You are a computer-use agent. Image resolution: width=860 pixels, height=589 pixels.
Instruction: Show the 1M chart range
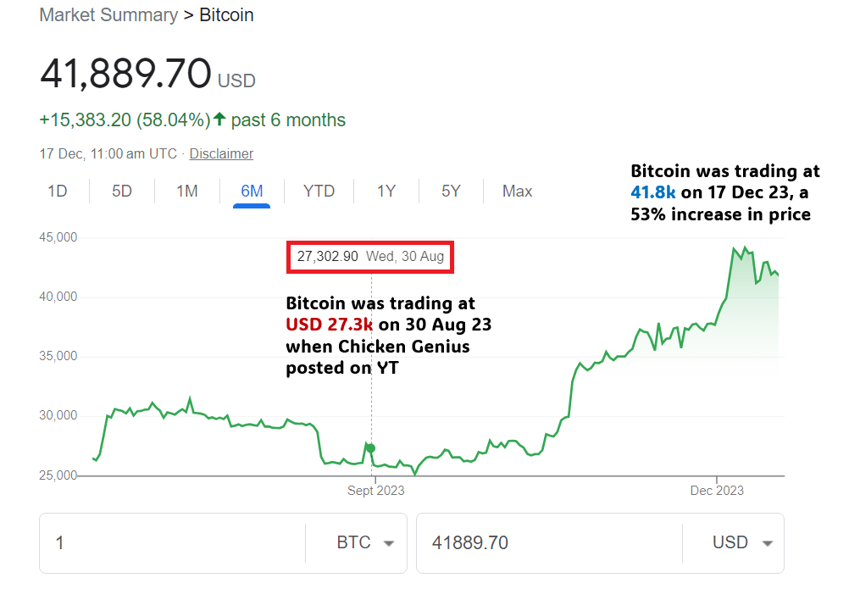[x=187, y=191]
